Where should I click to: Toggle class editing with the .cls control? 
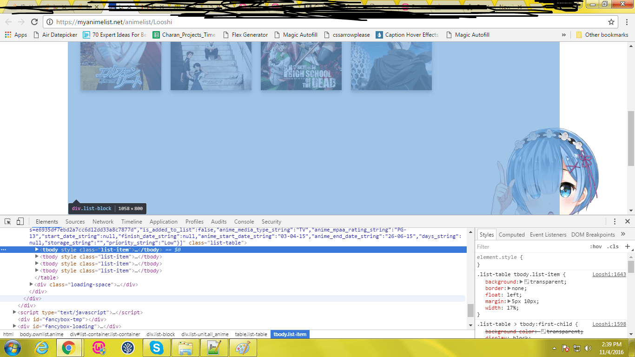coord(612,246)
